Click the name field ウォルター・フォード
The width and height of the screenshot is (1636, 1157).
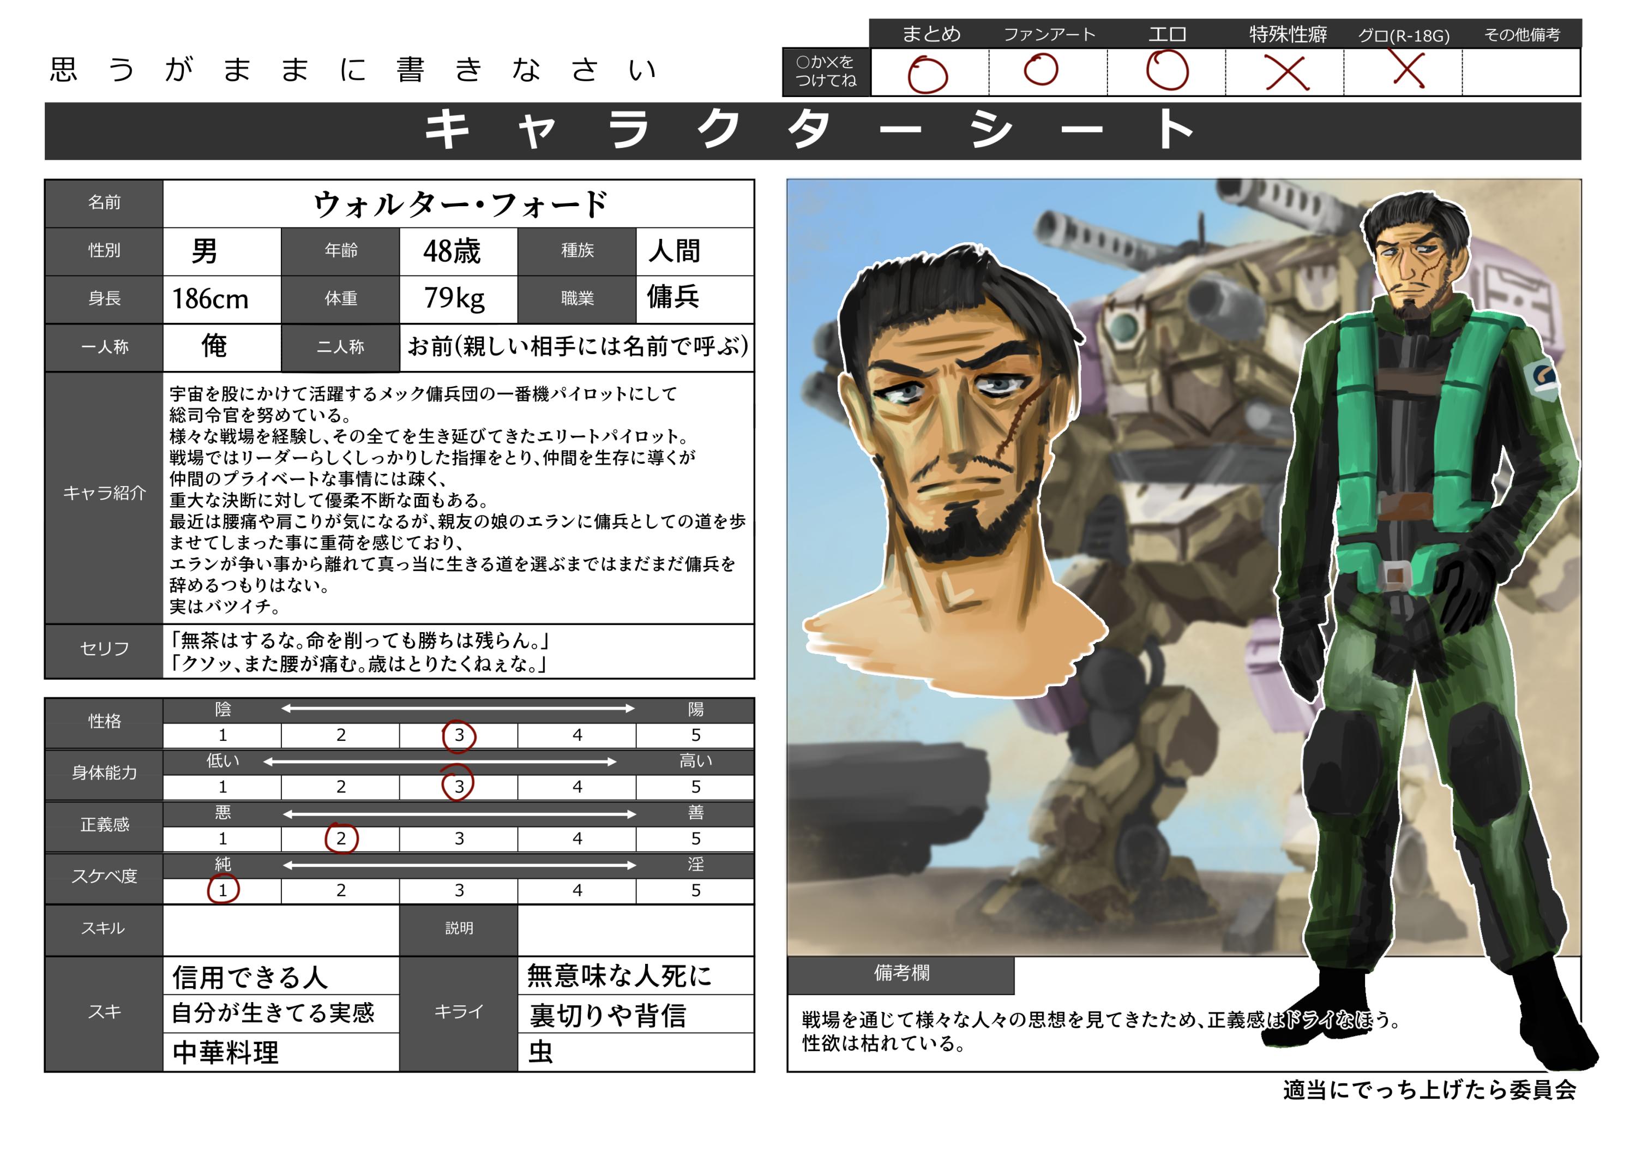click(459, 205)
